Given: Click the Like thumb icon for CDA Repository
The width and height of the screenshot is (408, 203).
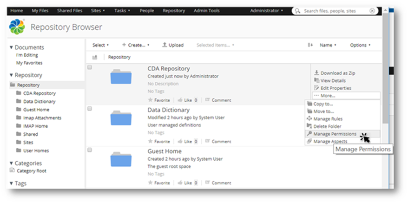Looking at the screenshot, I should click(x=180, y=100).
